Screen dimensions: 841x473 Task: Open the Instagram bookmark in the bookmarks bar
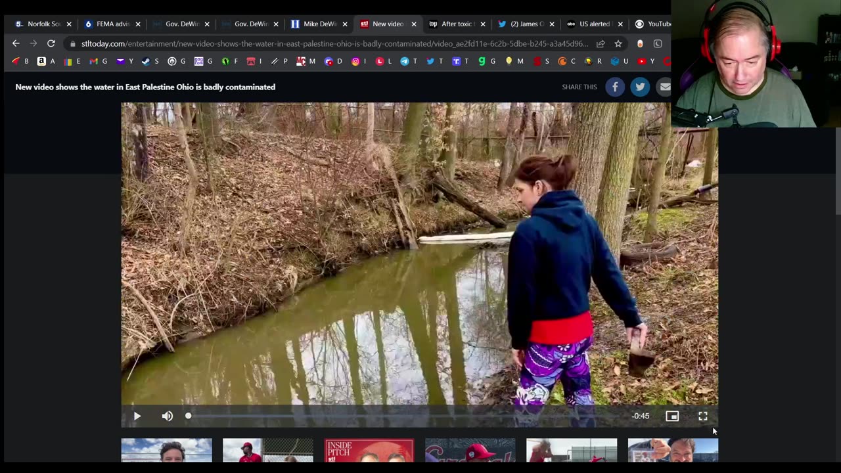(359, 61)
